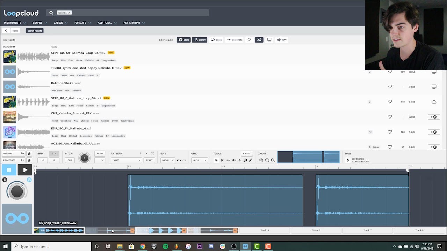Viewport: 447px width, 251px height.
Task: Select the pointer tool in Tools
Action: point(216,160)
